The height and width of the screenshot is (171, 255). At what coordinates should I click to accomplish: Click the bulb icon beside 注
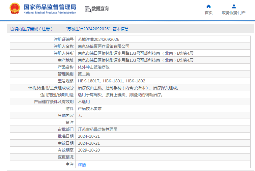point(67,164)
